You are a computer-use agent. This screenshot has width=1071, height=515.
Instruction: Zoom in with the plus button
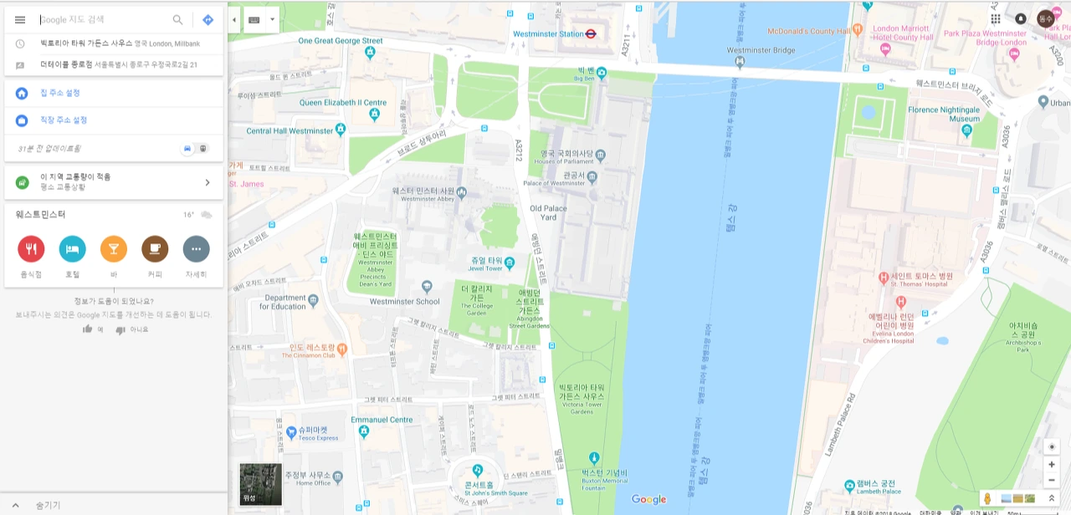[x=1052, y=465]
